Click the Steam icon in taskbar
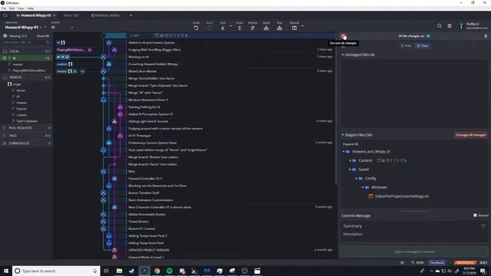The width and height of the screenshot is (491, 276). 132,271
